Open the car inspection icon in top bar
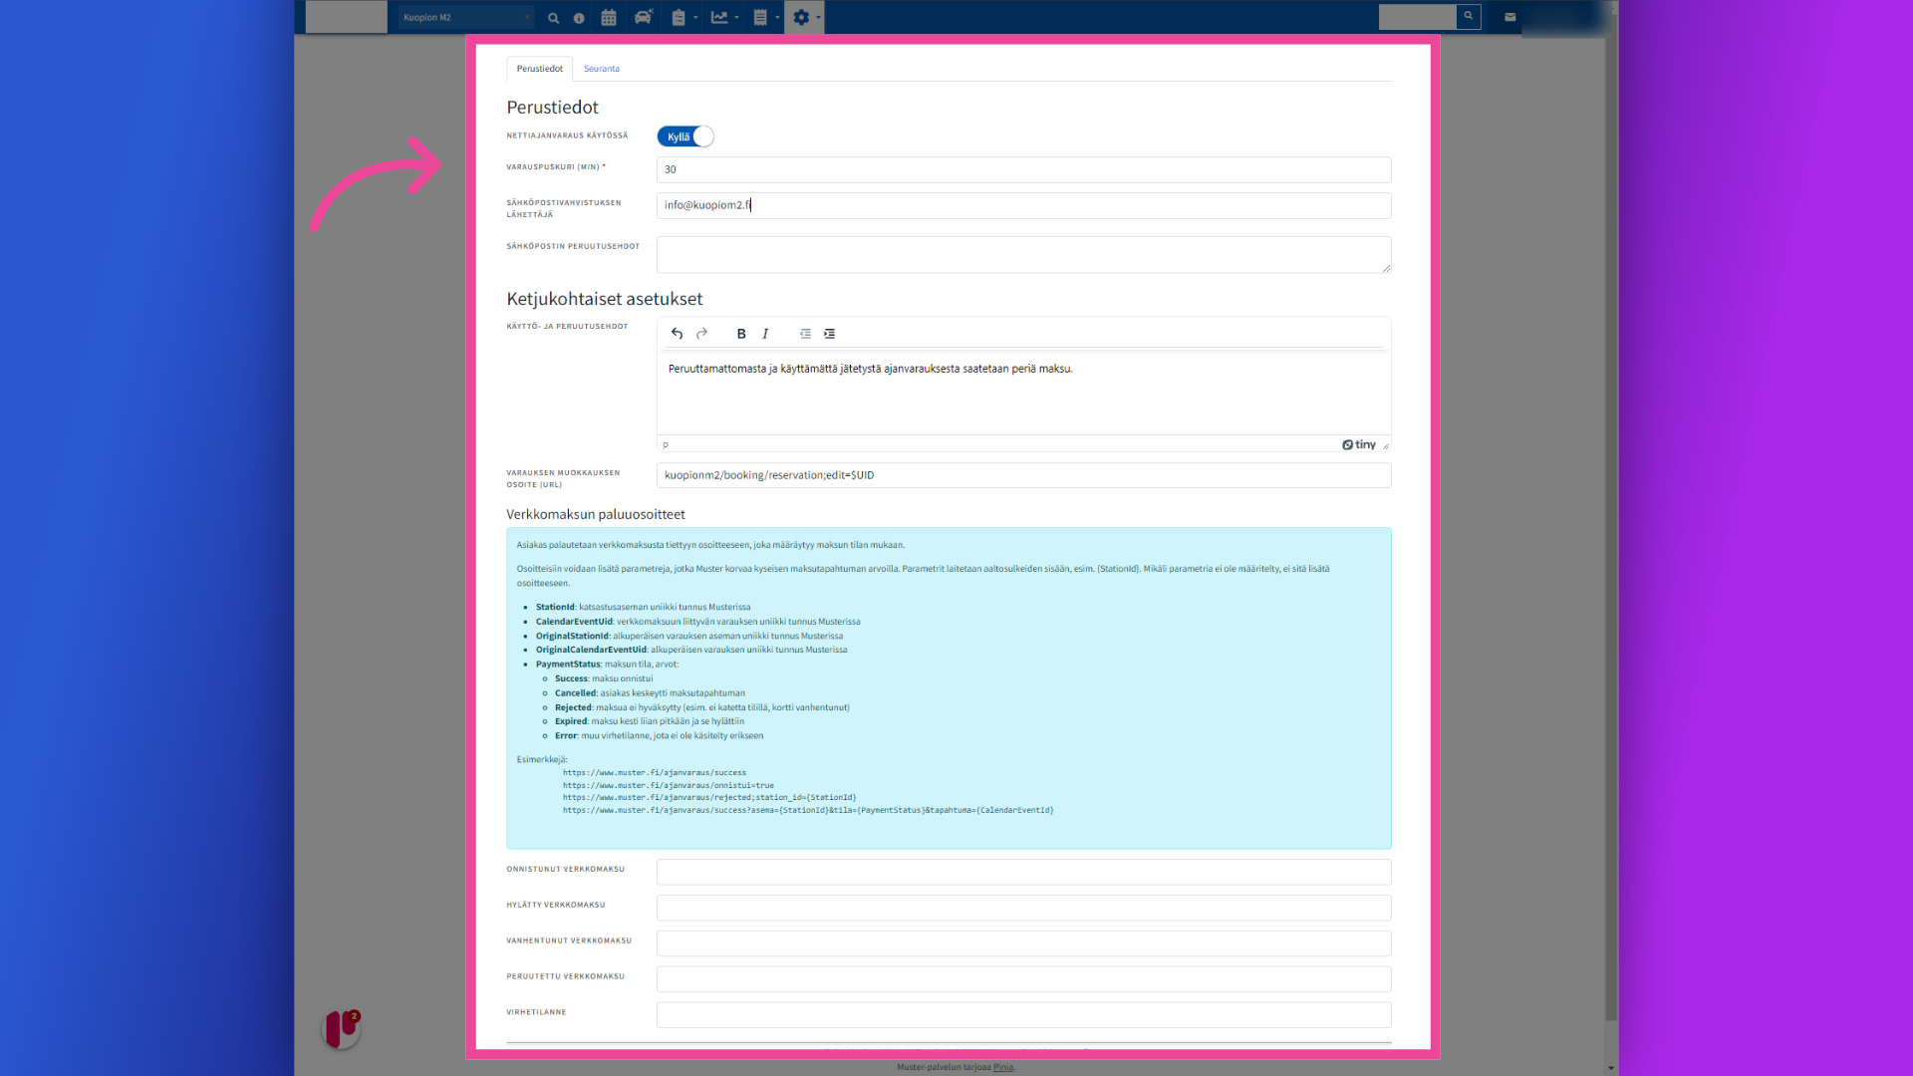Viewport: 1913px width, 1076px height. (x=644, y=17)
